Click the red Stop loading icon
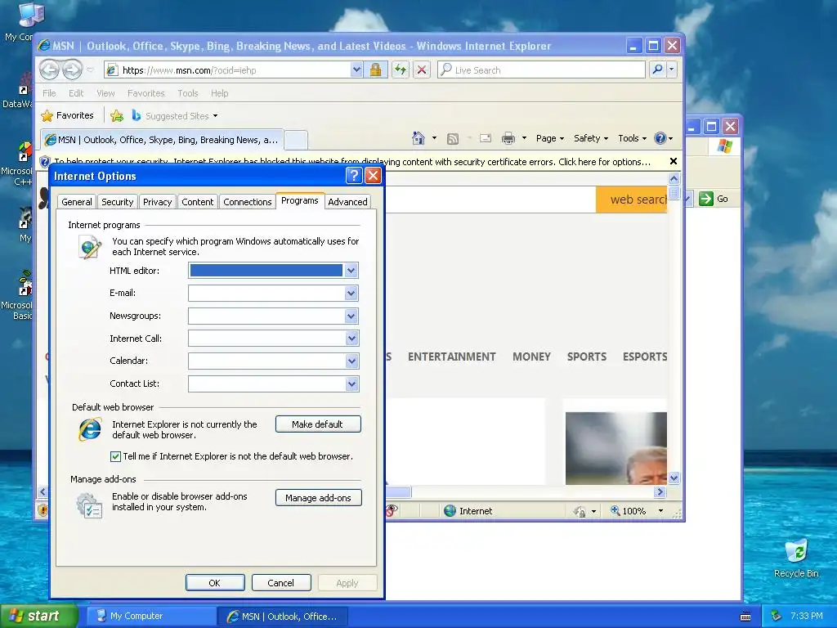The width and height of the screenshot is (837, 628). pos(422,70)
